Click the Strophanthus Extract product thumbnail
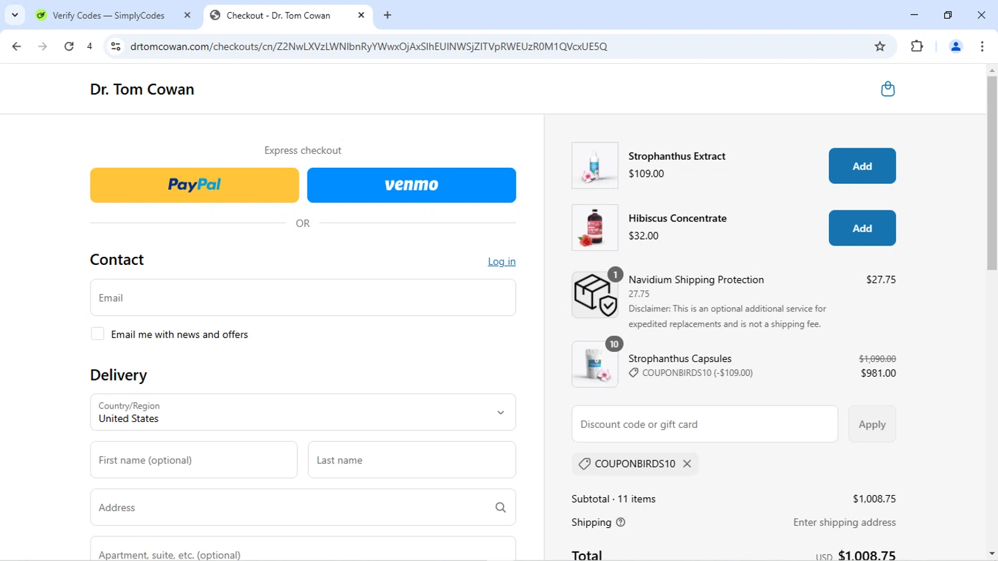Image resolution: width=998 pixels, height=561 pixels. (595, 165)
